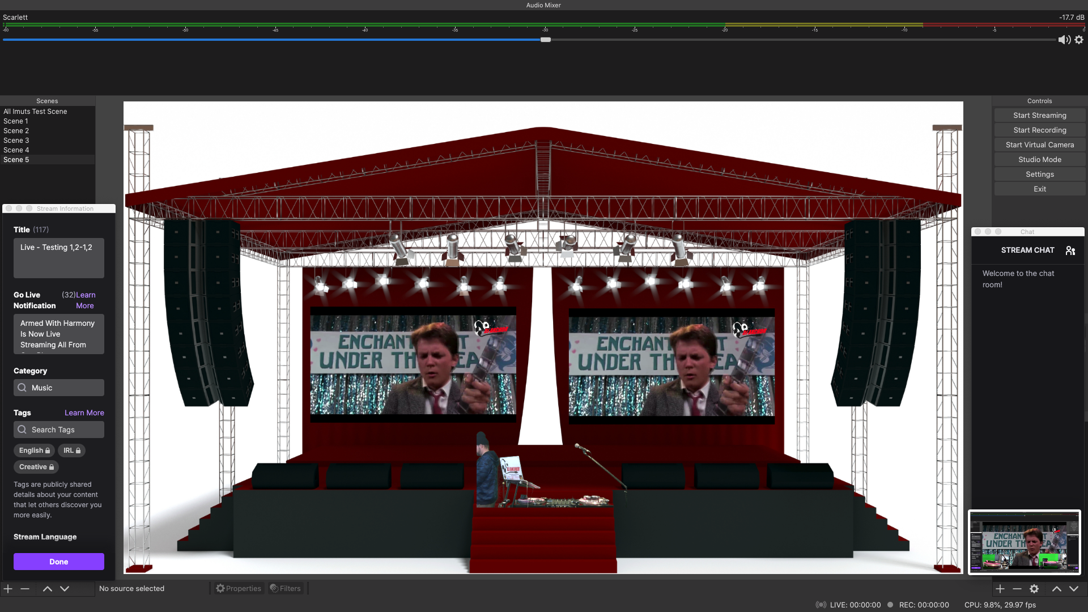Image resolution: width=1088 pixels, height=612 pixels.
Task: Click Start Streaming button
Action: pos(1040,115)
